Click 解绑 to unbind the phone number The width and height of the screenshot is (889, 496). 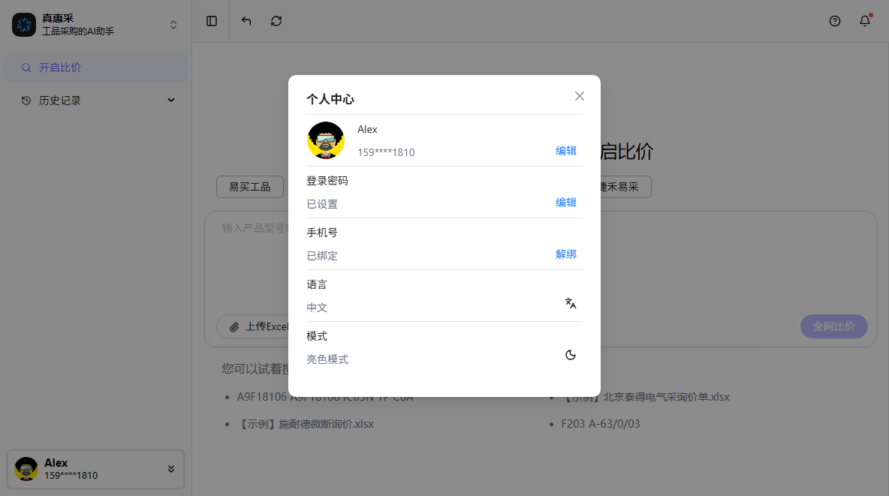pyautogui.click(x=565, y=254)
